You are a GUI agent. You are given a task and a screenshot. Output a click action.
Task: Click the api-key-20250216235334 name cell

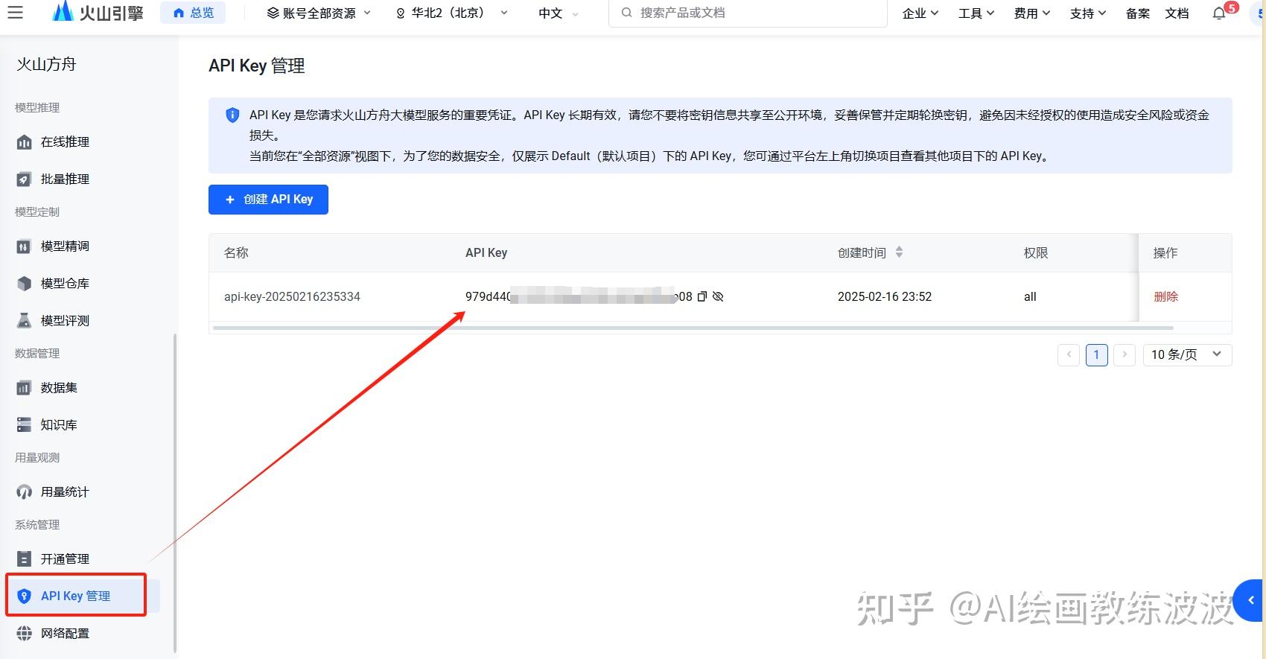tap(292, 296)
